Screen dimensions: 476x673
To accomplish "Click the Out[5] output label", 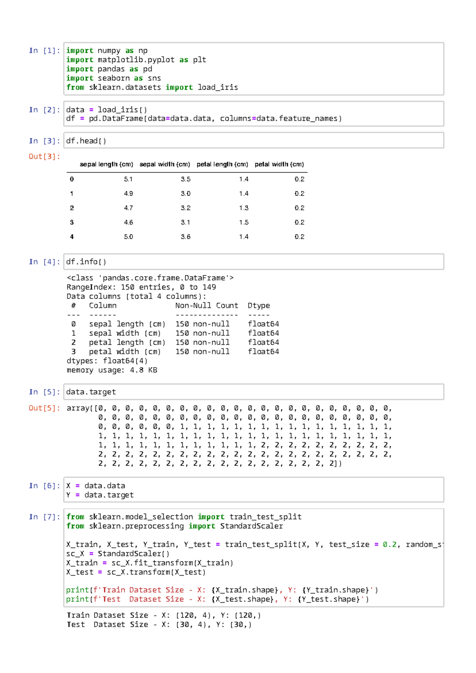I will 44,408.
